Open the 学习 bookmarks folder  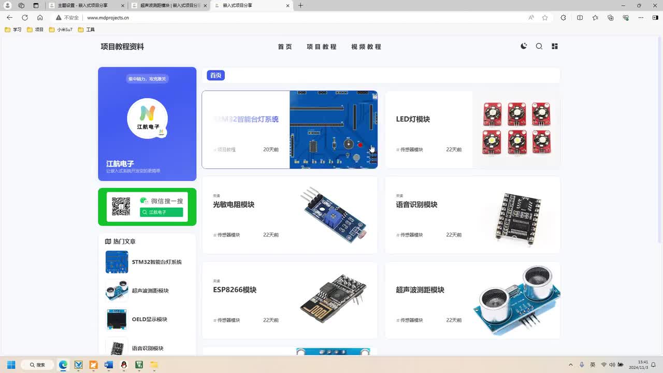pos(13,30)
